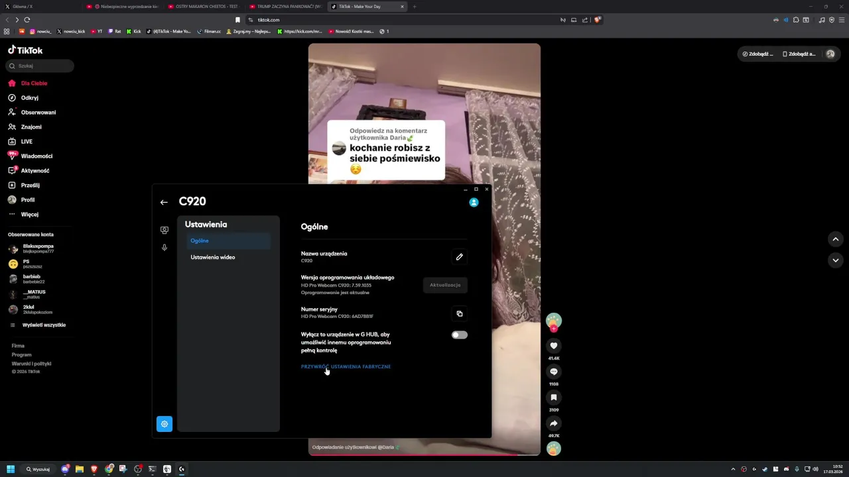Open a new browser tab with the plus
849x477 pixels.
415,7
